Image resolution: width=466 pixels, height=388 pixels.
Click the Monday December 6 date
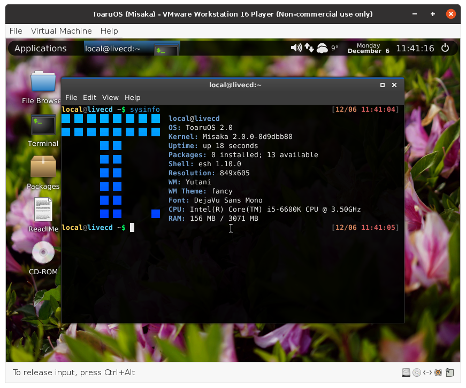click(369, 48)
